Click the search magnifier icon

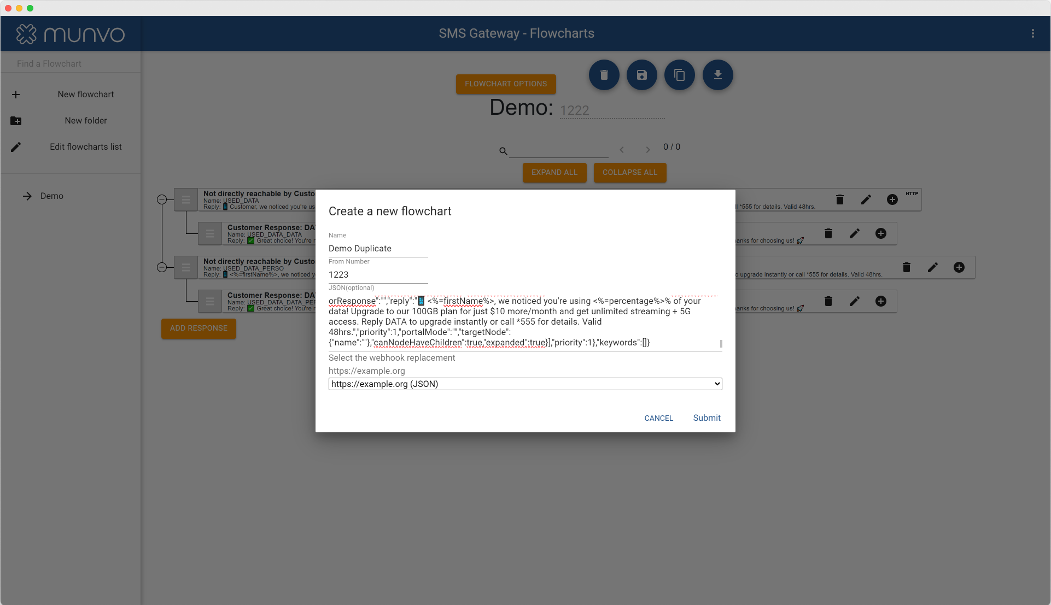tap(503, 151)
